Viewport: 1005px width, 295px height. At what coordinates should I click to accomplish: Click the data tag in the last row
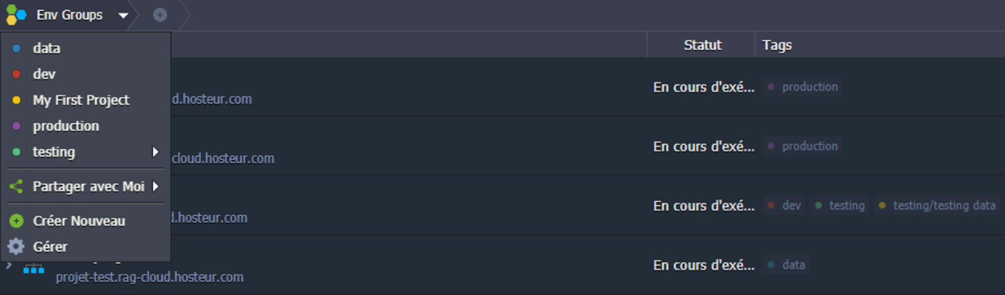787,264
